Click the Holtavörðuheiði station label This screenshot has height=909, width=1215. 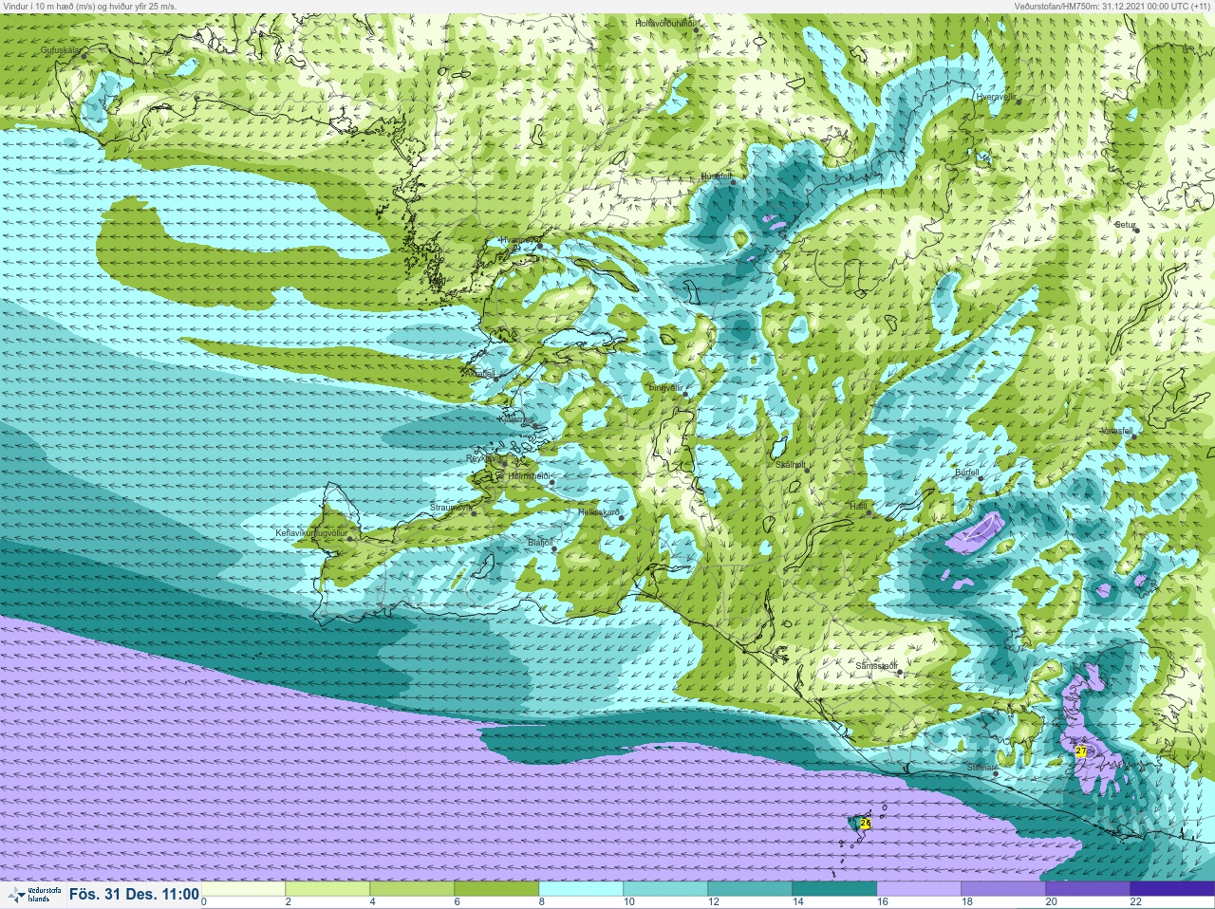[x=666, y=23]
